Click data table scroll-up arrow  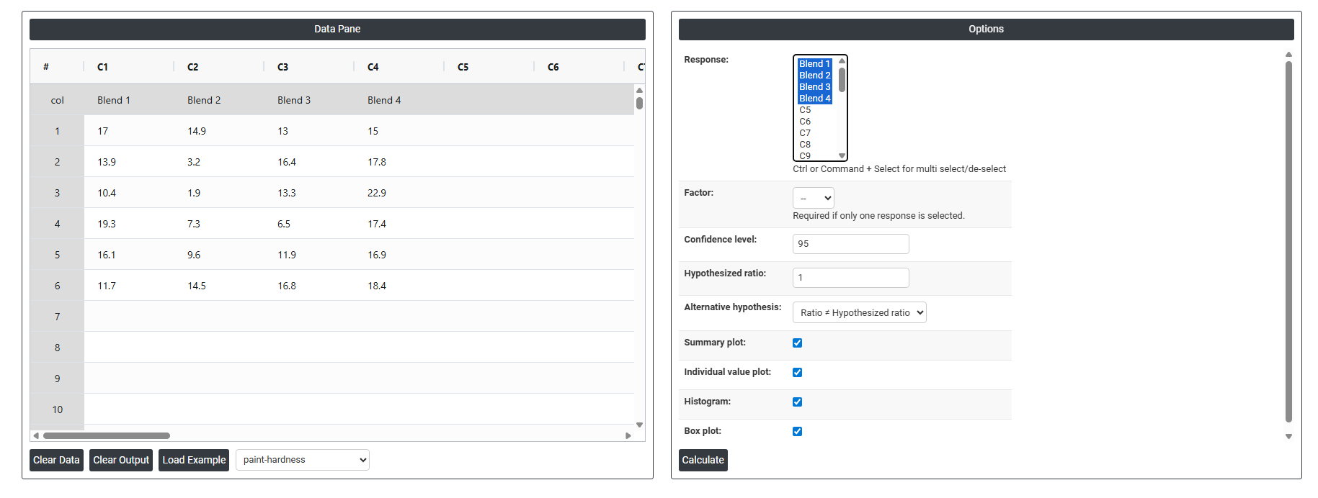coord(639,90)
